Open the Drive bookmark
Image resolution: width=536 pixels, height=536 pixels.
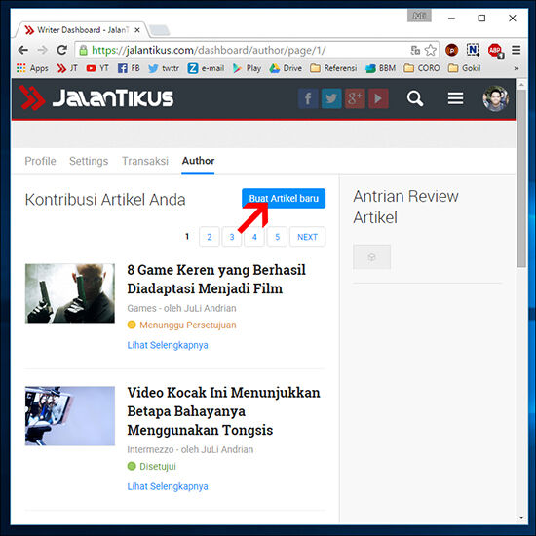click(x=286, y=68)
